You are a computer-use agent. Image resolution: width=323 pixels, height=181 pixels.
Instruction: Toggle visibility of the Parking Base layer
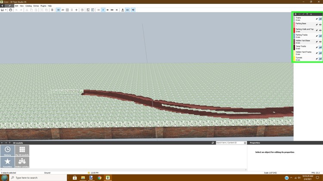pos(320,25)
